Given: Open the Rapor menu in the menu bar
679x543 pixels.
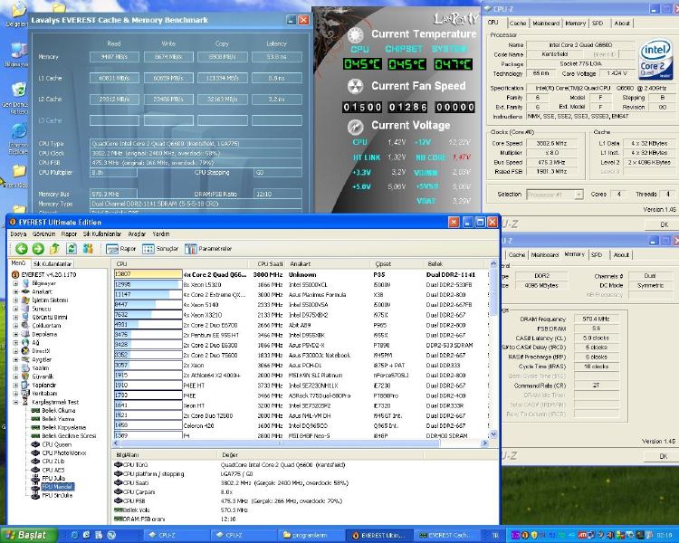Looking at the screenshot, I should [x=69, y=233].
